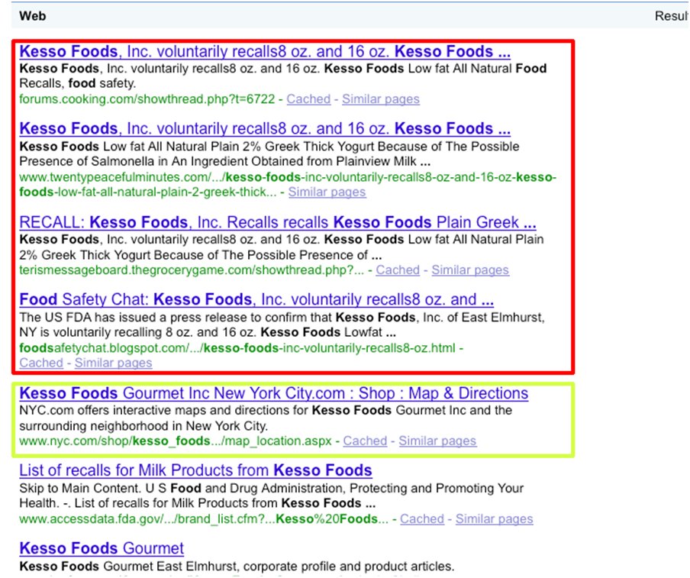Image resolution: width=690 pixels, height=578 pixels.
Task: Select the www.twentypeacefulminutes.com green URL text
Action: tap(288, 185)
